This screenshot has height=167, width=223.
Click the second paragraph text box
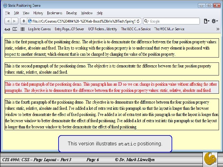[x=112, y=69]
